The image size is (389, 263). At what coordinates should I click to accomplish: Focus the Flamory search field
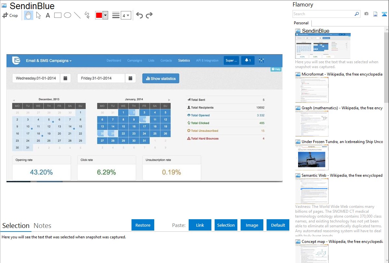(323, 14)
